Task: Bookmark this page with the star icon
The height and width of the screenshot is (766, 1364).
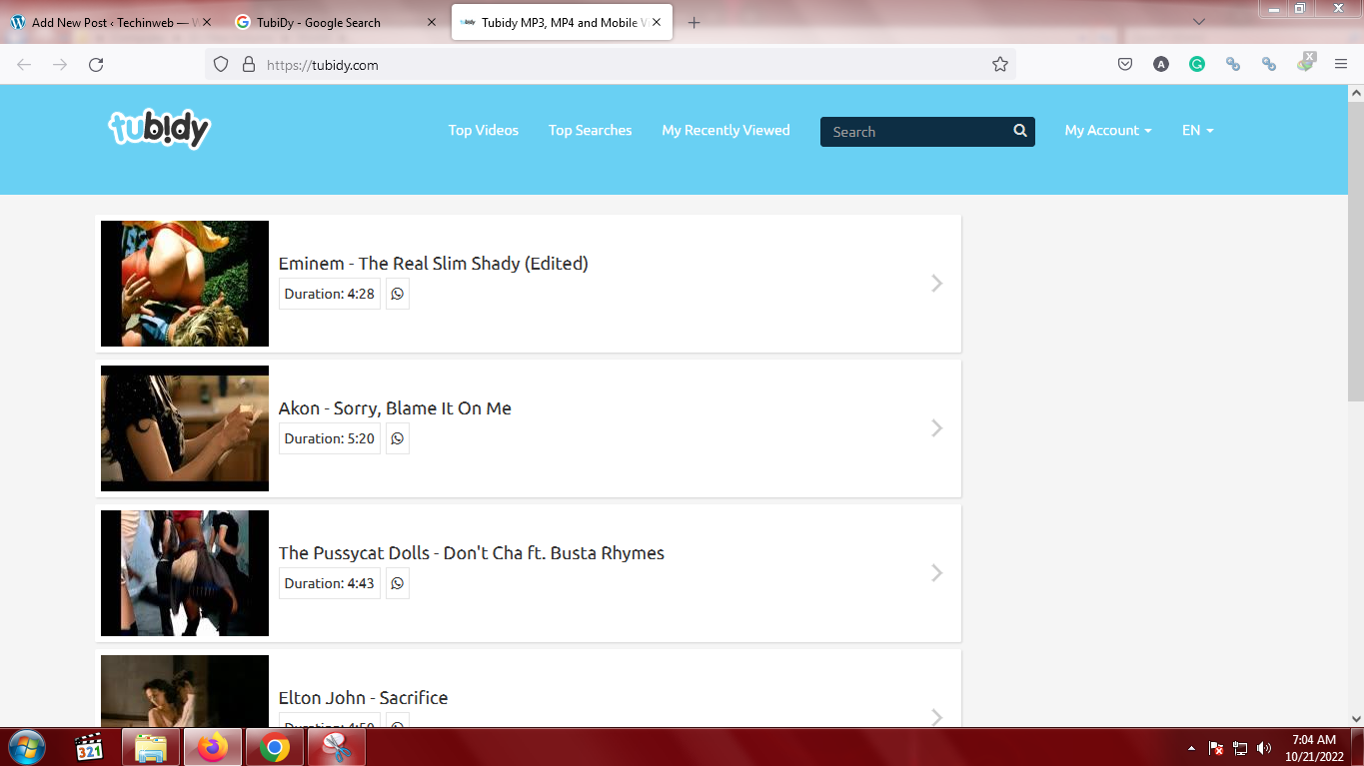Action: pyautogui.click(x=1000, y=65)
